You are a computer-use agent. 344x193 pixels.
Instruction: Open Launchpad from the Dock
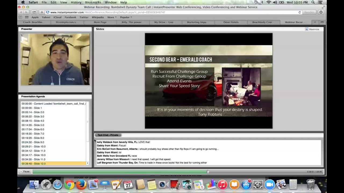[x=46, y=185]
